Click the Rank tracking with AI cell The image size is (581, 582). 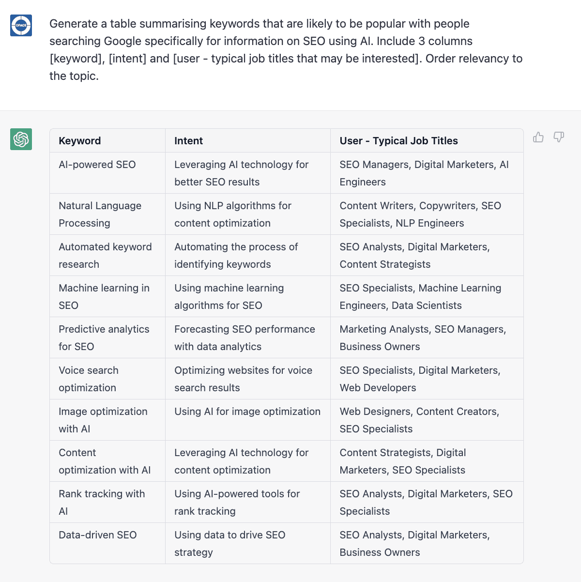point(102,502)
